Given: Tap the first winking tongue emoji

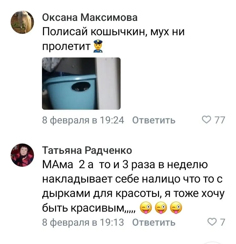Looking at the screenshot, I should (x=146, y=208).
